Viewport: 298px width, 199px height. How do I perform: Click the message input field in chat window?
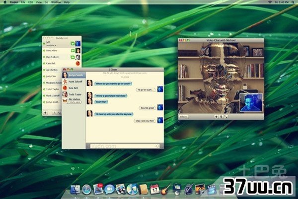[x=125, y=146]
